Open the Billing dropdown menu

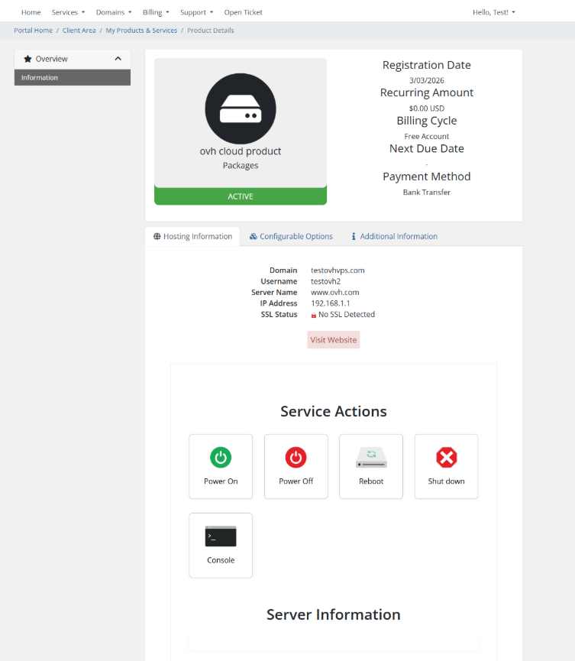pos(156,12)
